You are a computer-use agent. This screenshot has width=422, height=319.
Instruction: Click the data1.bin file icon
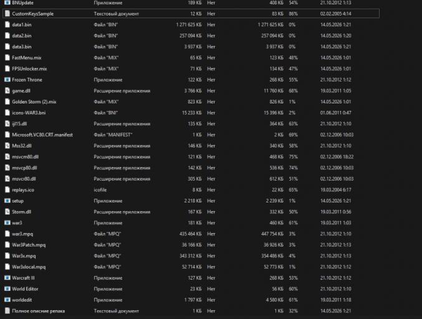tap(7, 25)
